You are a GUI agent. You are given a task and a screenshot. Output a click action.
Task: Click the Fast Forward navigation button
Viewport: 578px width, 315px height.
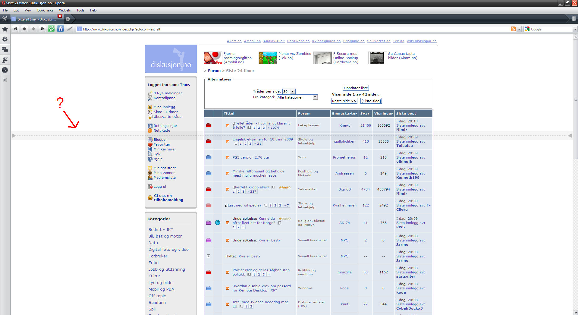click(x=42, y=29)
